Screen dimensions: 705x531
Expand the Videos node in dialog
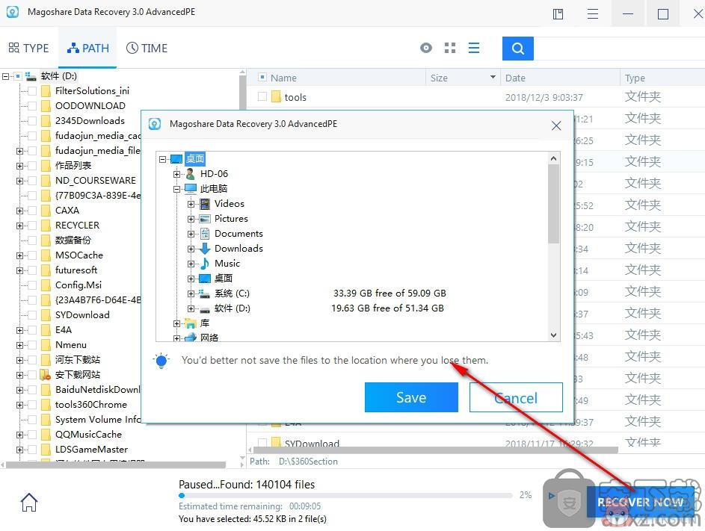coord(191,204)
